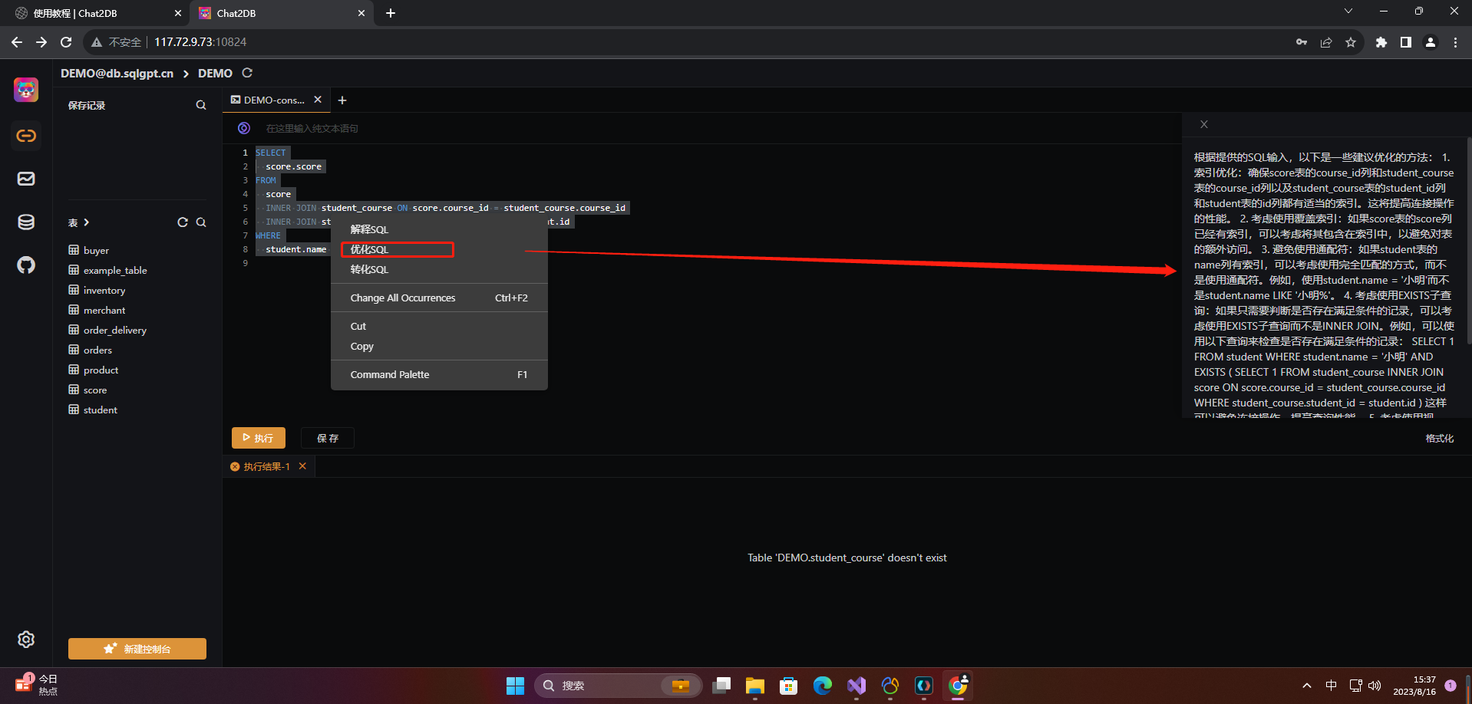This screenshot has width=1472, height=704.
Task: Close the 执行结果-1 result tab
Action: 302,466
